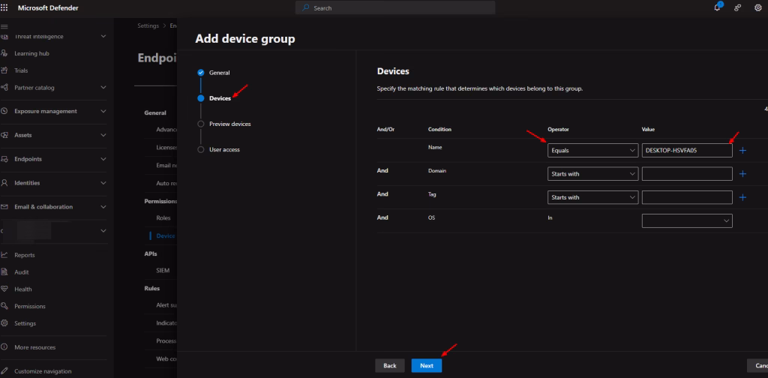768x378 pixels.
Task: Open the settings gear in top bar
Action: (x=757, y=7)
